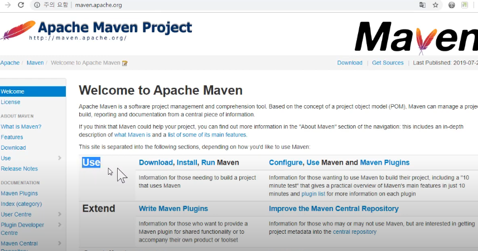The width and height of the screenshot is (478, 251).
Task: Click Configure link in Use row
Action: click(286, 163)
